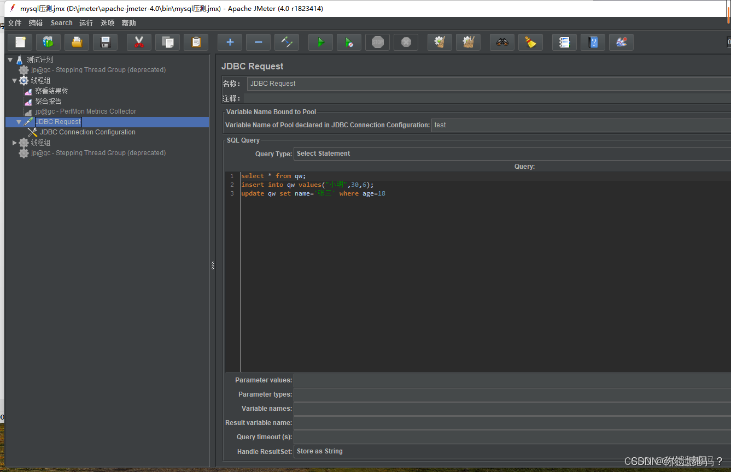Viewport: 731px width, 472px height.
Task: Select last Stepping Thread Group (deprecated) node
Action: (98, 153)
